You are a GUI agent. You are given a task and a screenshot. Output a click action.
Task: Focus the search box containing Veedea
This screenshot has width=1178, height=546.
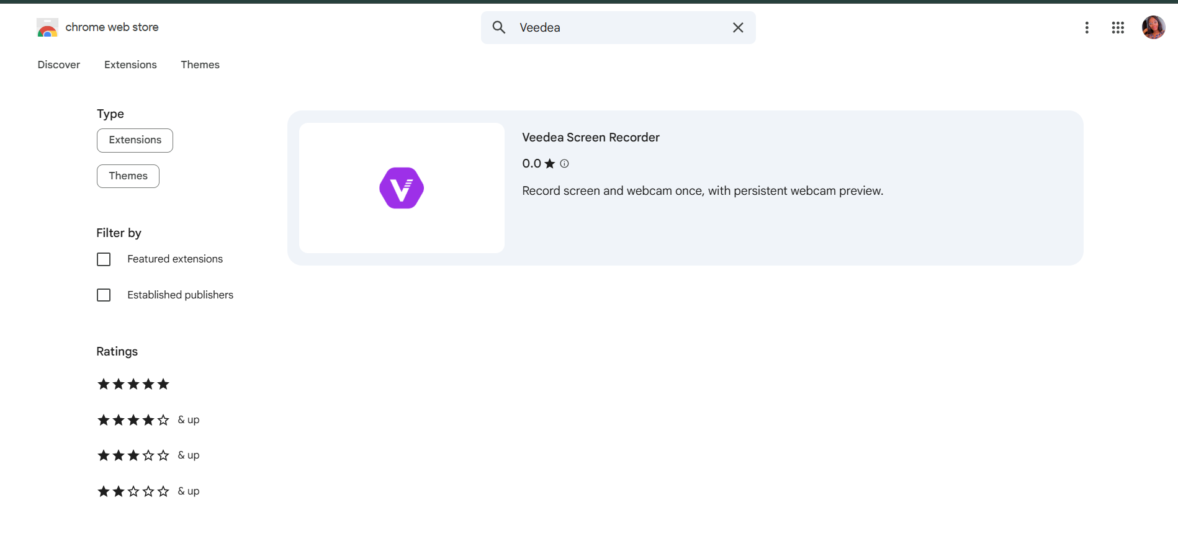[618, 27]
